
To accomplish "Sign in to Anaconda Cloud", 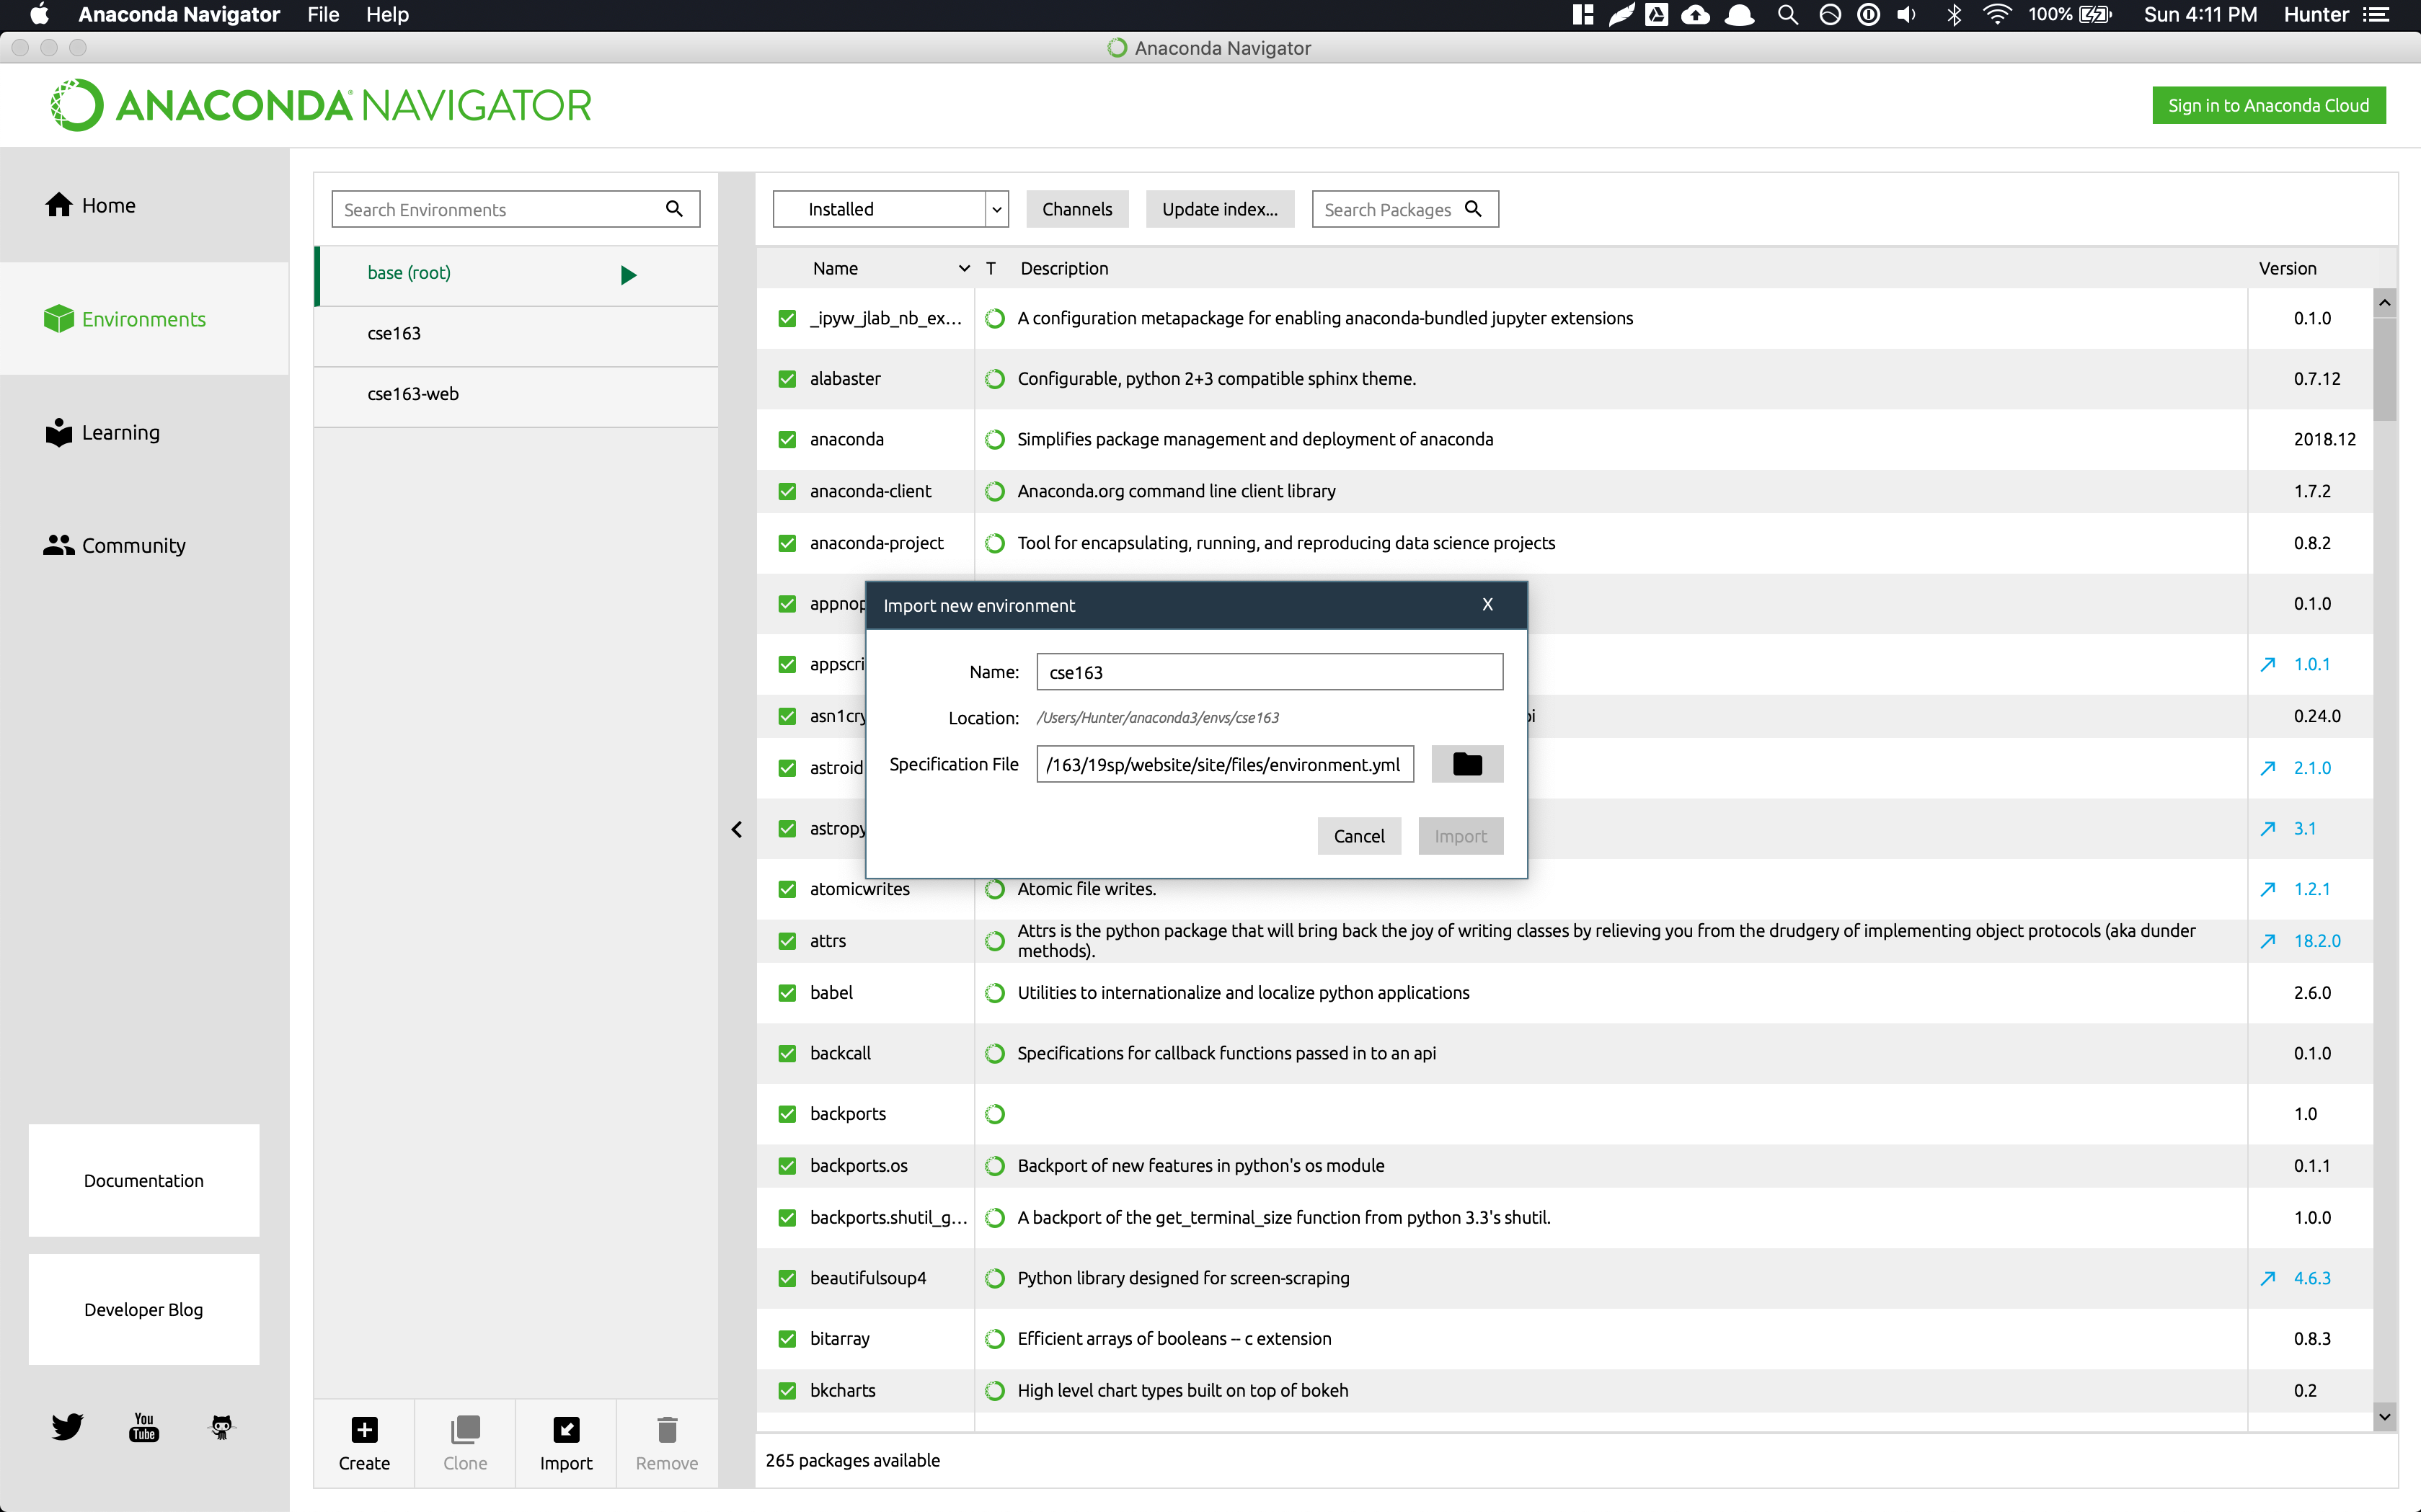I will [x=2268, y=104].
